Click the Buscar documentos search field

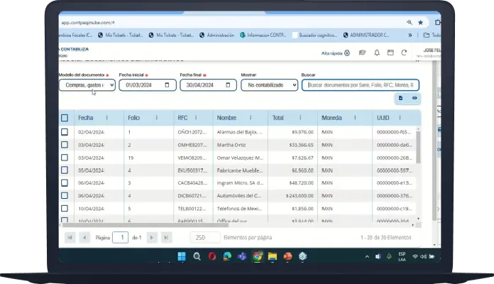tap(360, 85)
